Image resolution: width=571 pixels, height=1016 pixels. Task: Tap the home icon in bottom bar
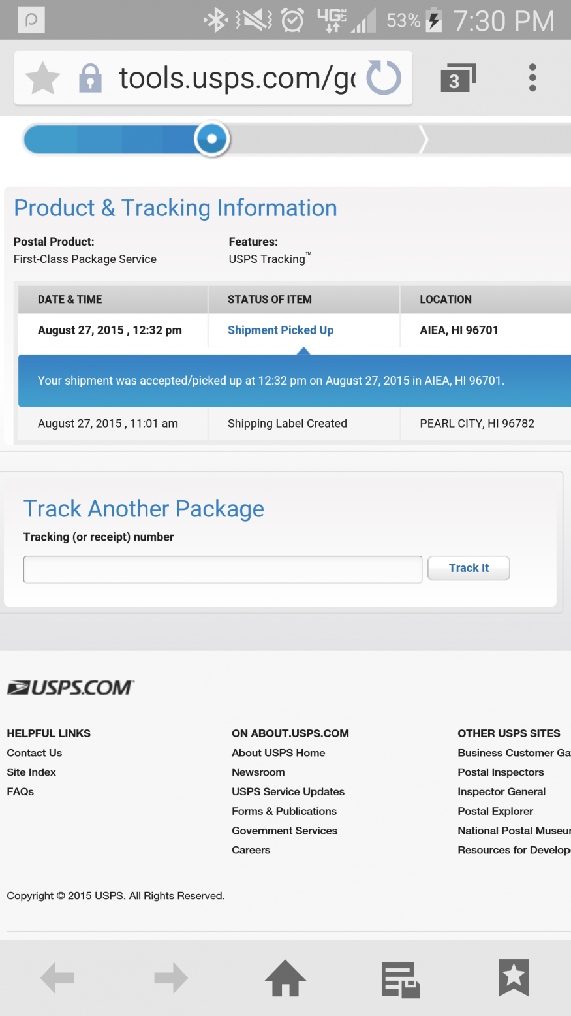coord(285,978)
